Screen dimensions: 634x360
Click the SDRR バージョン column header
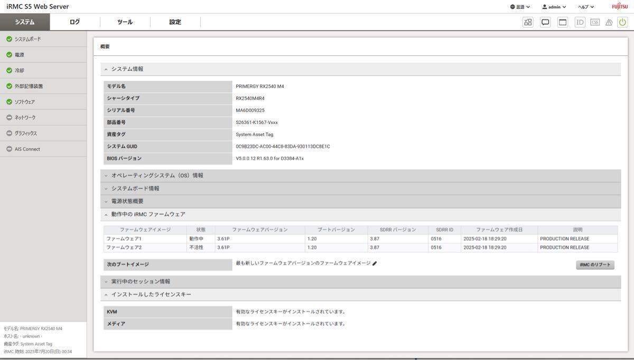398,230
